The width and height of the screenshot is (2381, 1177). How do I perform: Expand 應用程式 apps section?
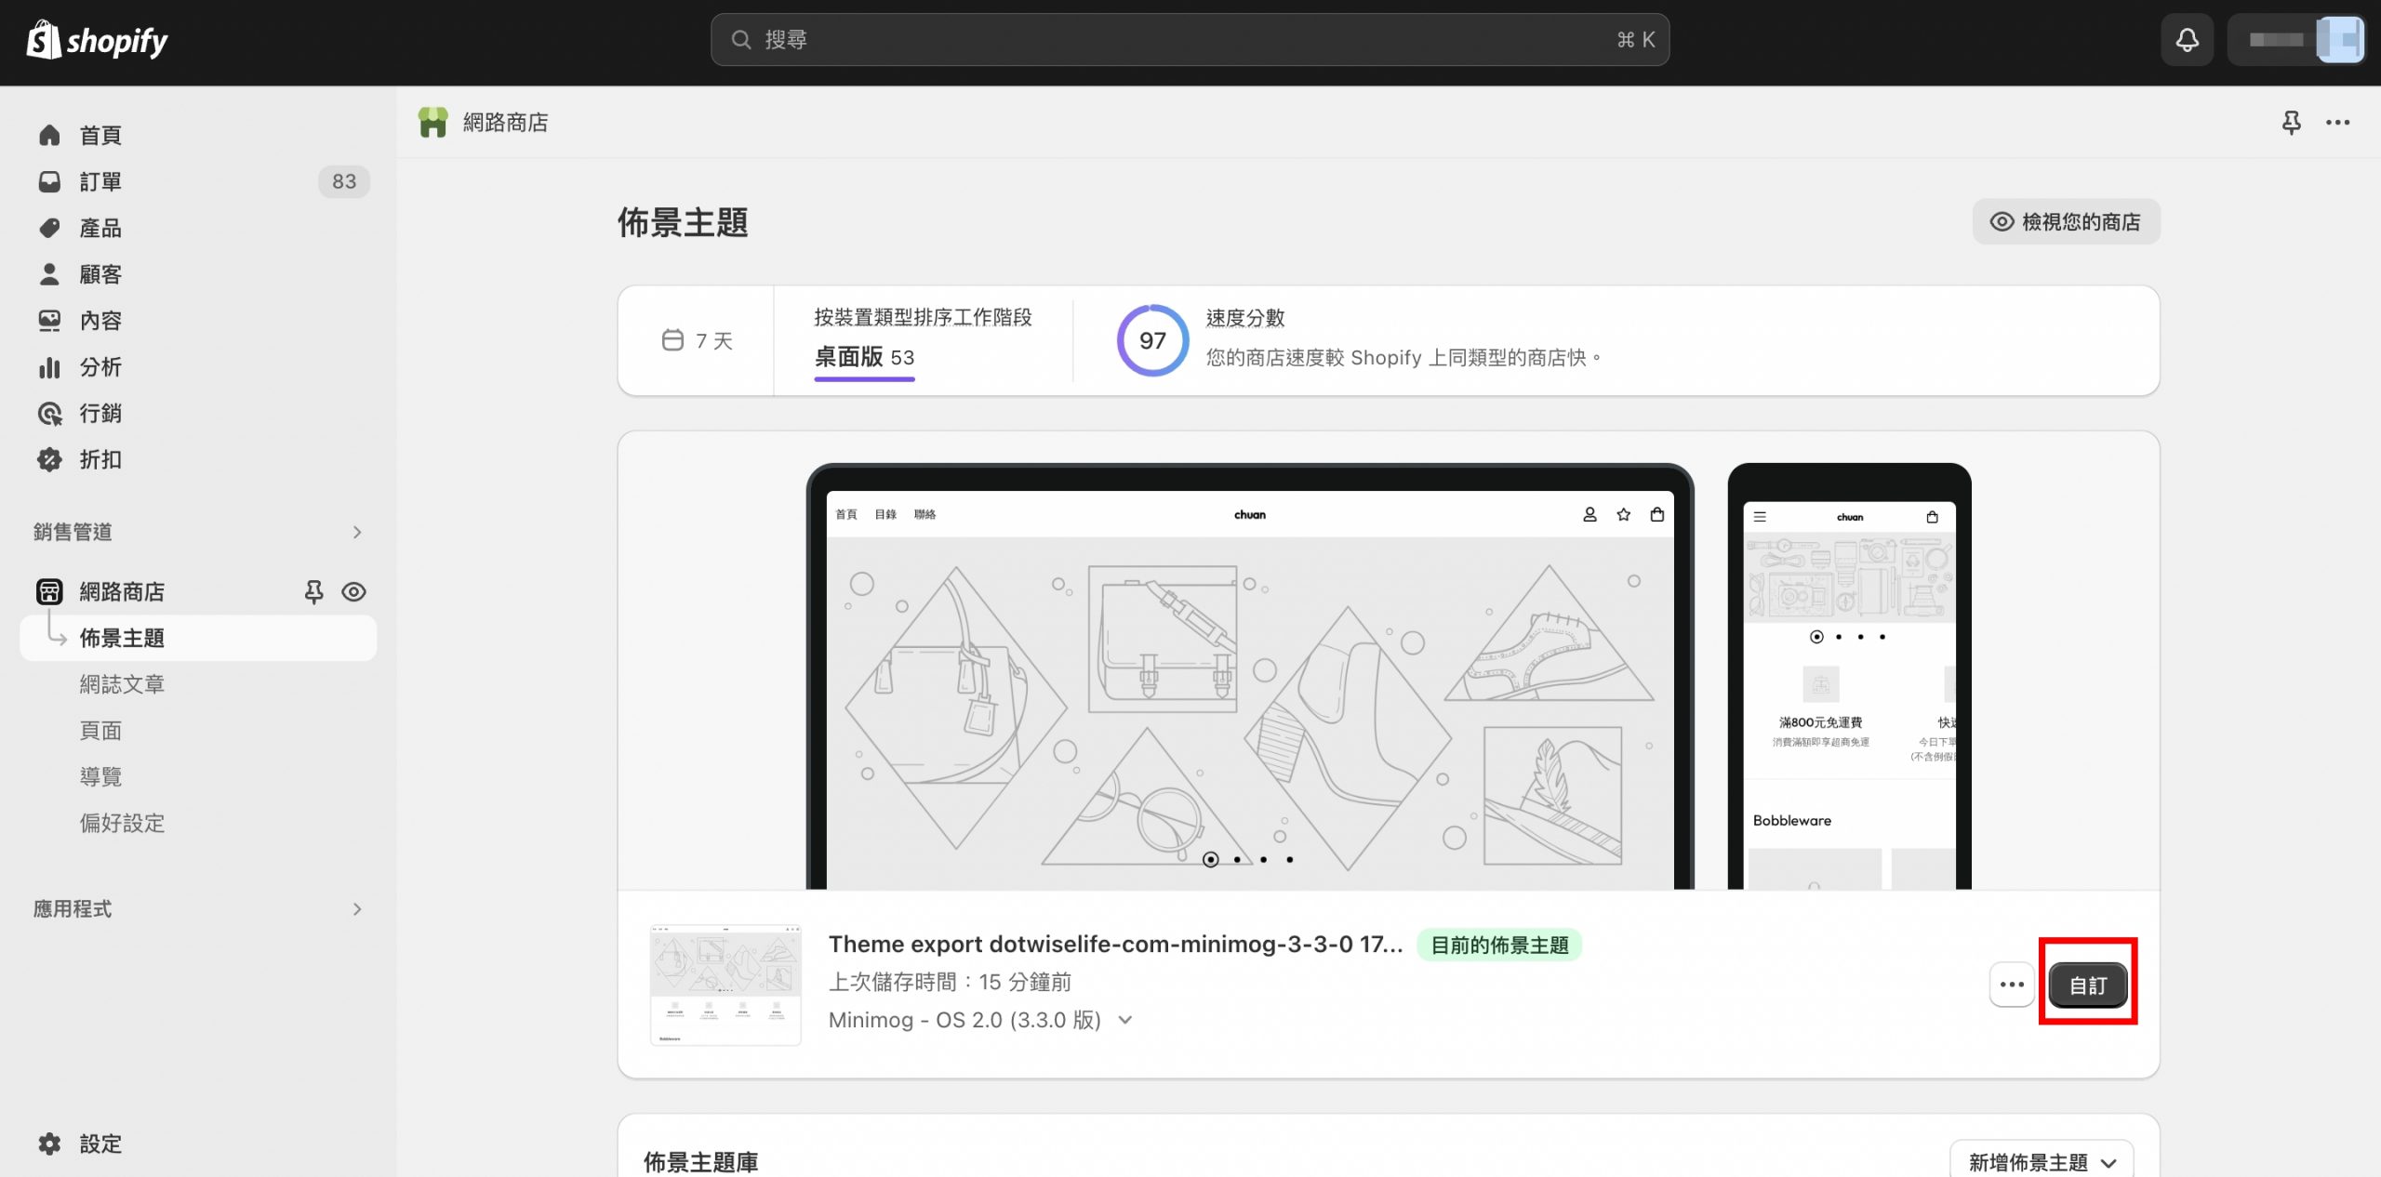coord(357,908)
